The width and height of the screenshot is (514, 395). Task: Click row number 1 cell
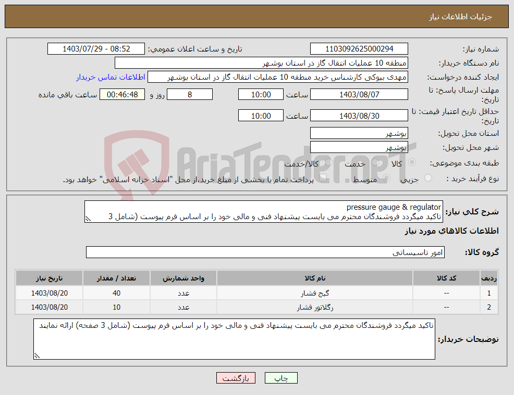pos(489,293)
